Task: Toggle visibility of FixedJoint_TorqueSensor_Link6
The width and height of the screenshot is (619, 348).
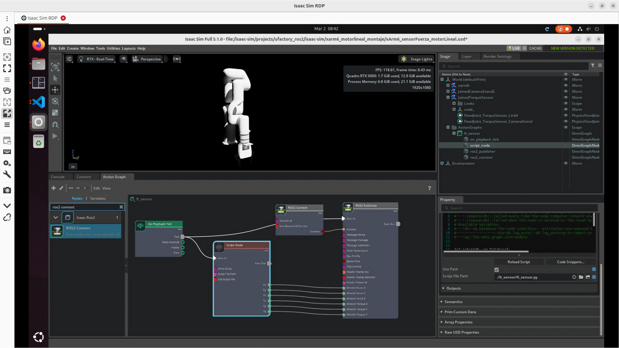Action: click(565, 115)
